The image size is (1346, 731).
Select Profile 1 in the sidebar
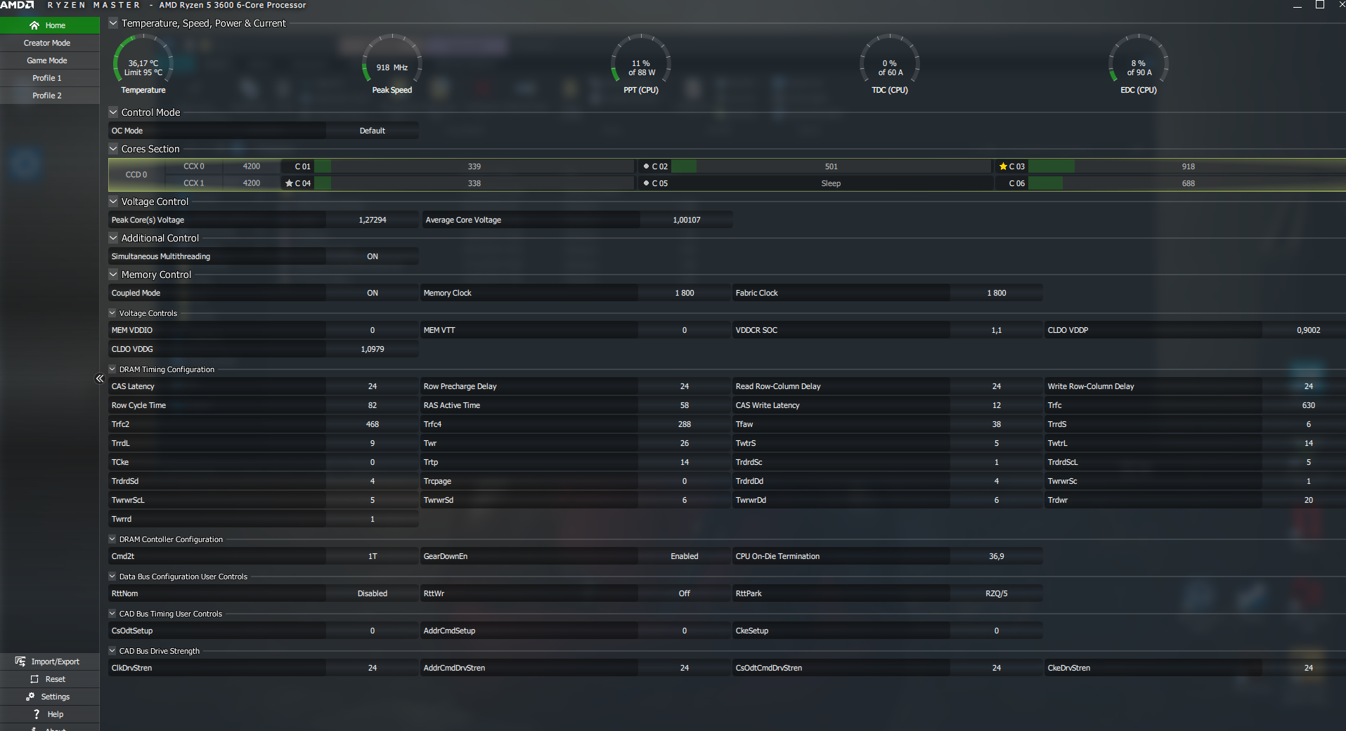coord(47,78)
